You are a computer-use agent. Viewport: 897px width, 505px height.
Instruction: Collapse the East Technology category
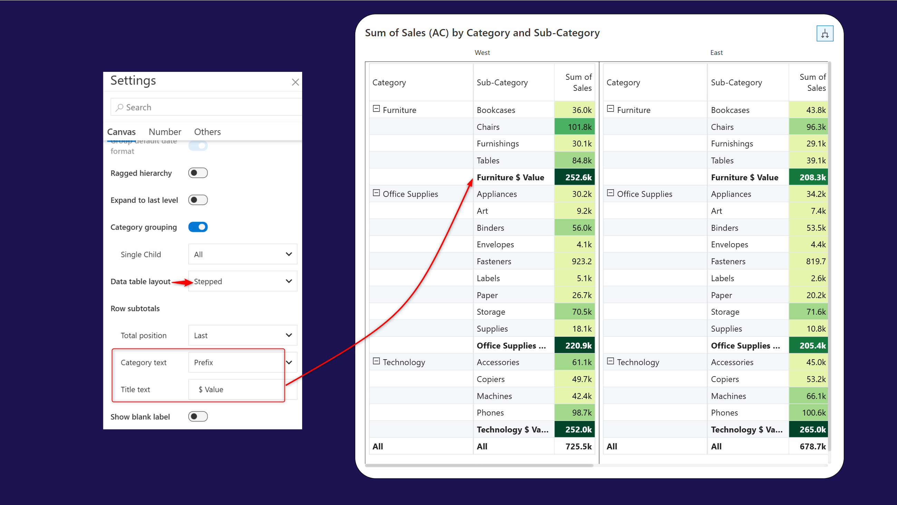click(610, 361)
